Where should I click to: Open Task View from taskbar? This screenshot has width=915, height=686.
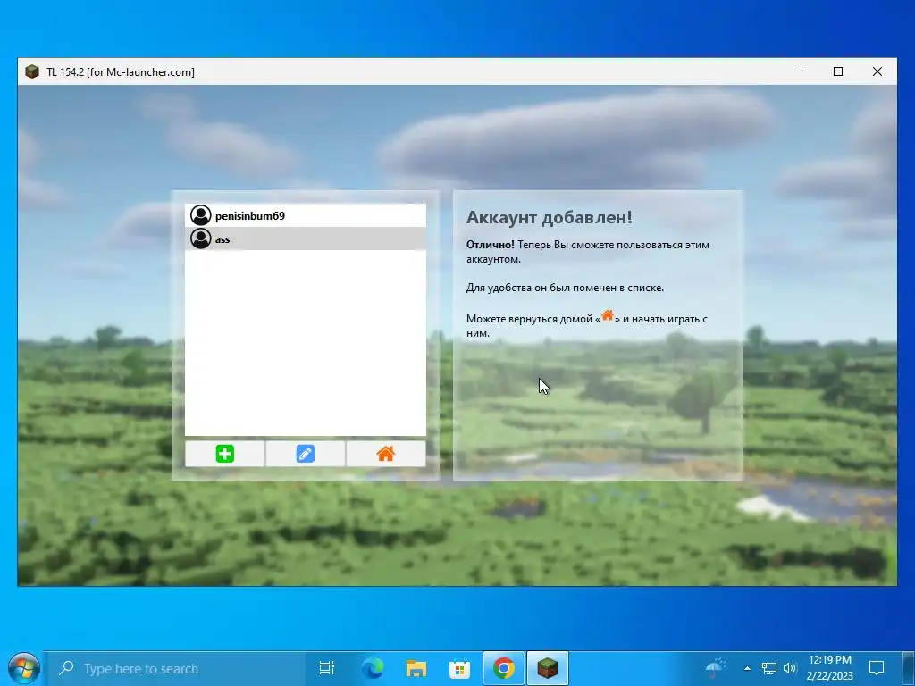[327, 668]
